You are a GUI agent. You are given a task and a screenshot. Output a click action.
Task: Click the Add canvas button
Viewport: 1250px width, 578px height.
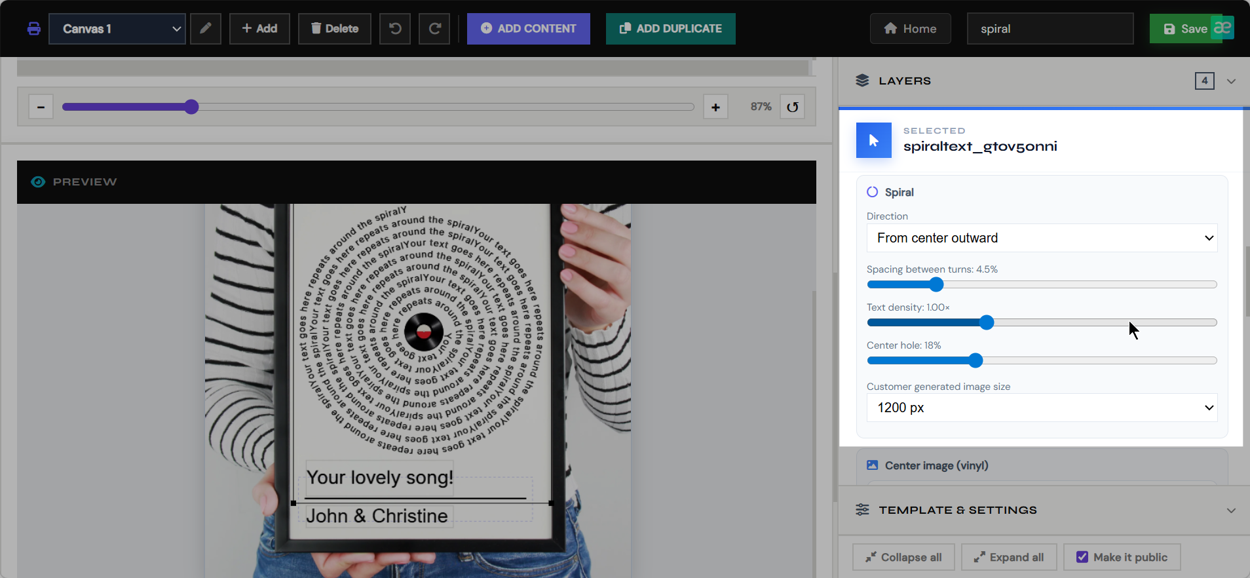click(x=259, y=29)
